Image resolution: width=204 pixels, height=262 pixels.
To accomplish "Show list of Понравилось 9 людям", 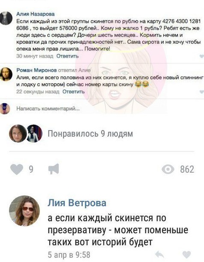I will click(x=90, y=134).
